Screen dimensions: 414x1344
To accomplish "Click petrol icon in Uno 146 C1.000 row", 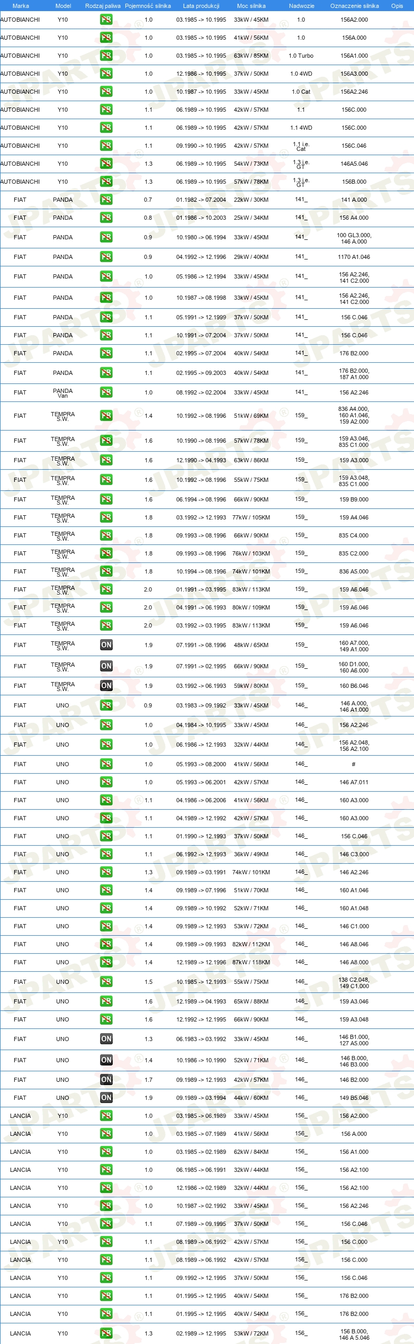I will point(106,926).
